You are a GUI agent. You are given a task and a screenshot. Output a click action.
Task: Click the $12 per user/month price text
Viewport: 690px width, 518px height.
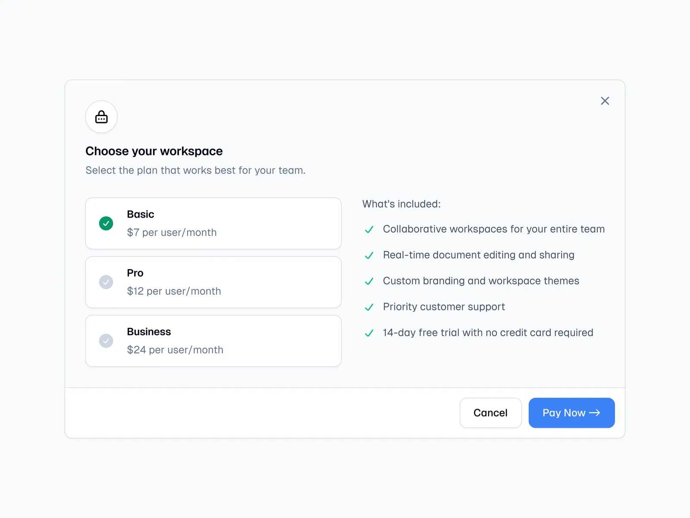(x=174, y=291)
